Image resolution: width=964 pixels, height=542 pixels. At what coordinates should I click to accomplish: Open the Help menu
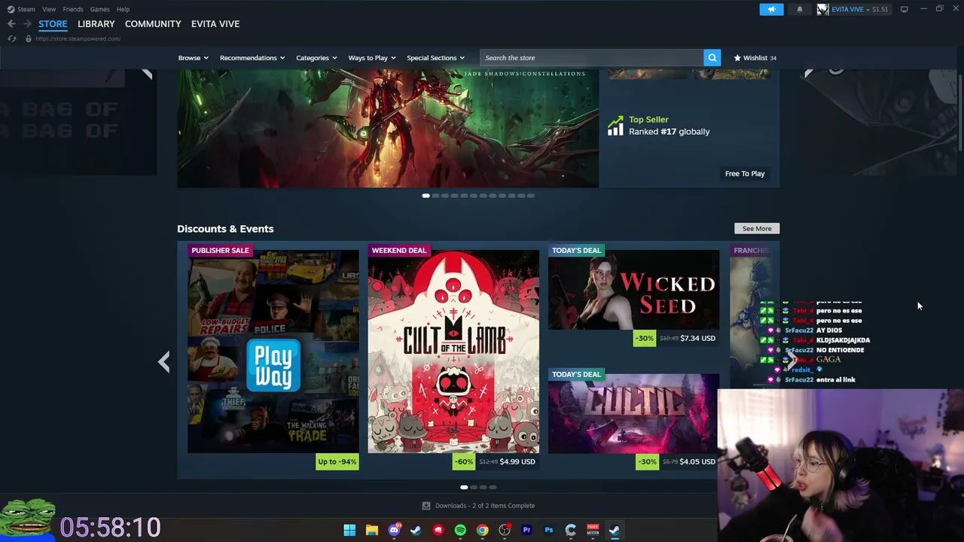coord(124,9)
